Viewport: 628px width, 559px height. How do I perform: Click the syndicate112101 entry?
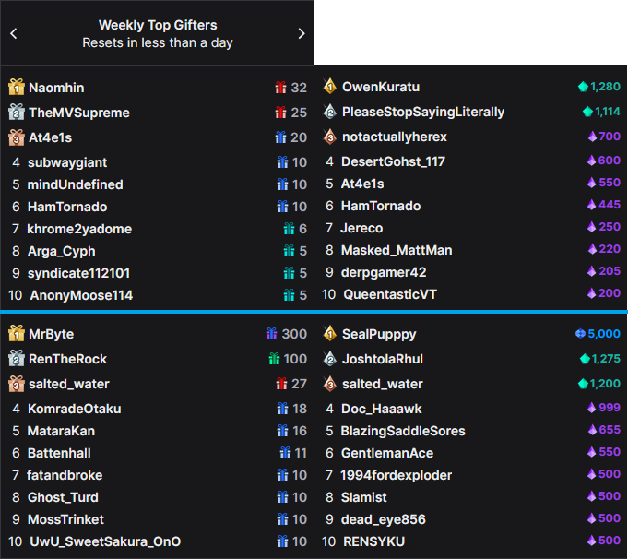tap(79, 273)
